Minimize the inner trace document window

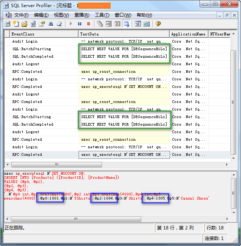[219, 15]
